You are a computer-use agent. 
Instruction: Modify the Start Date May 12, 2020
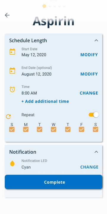coord(89,55)
